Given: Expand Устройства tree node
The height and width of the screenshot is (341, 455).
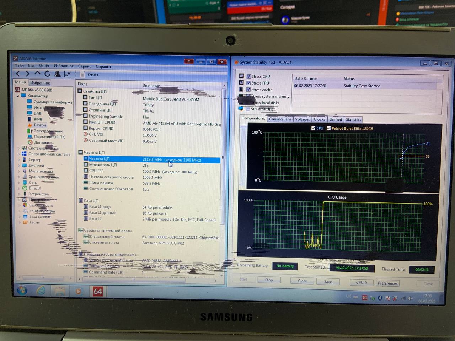Looking at the screenshot, I should click(19, 194).
